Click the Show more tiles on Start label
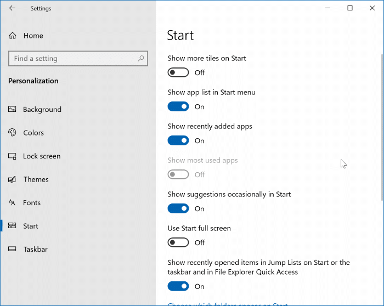Viewport: 384px width, 306px height. click(207, 58)
